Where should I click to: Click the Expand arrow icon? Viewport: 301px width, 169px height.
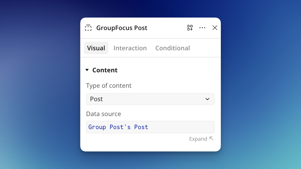pyautogui.click(x=211, y=139)
